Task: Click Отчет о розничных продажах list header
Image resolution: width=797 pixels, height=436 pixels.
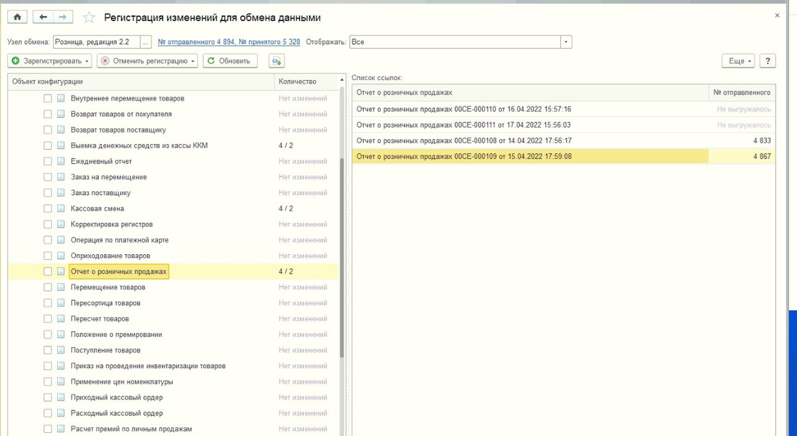Action: (x=531, y=93)
